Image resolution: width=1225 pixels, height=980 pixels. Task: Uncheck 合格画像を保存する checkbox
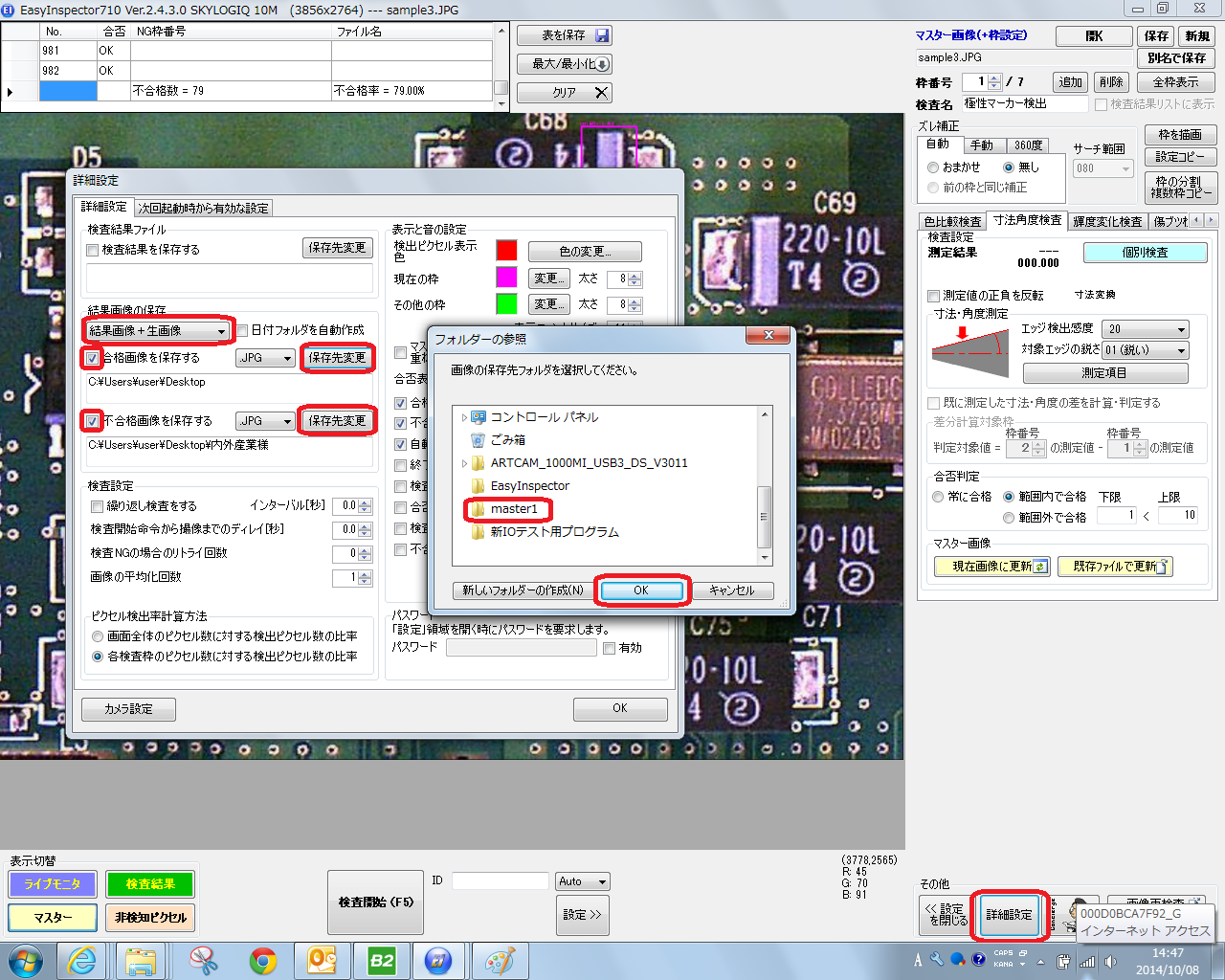click(x=92, y=358)
